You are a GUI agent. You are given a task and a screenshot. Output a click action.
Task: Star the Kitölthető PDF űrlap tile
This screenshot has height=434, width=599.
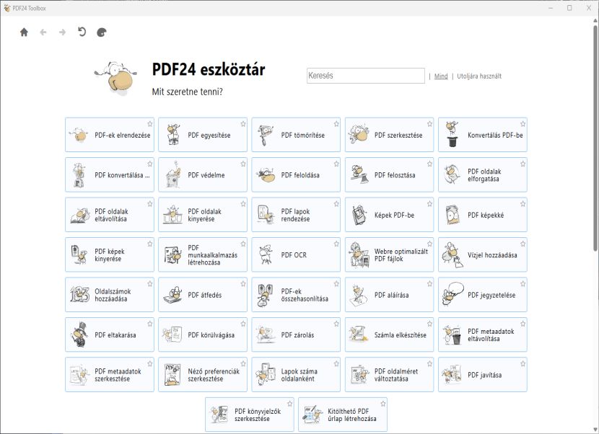point(382,404)
